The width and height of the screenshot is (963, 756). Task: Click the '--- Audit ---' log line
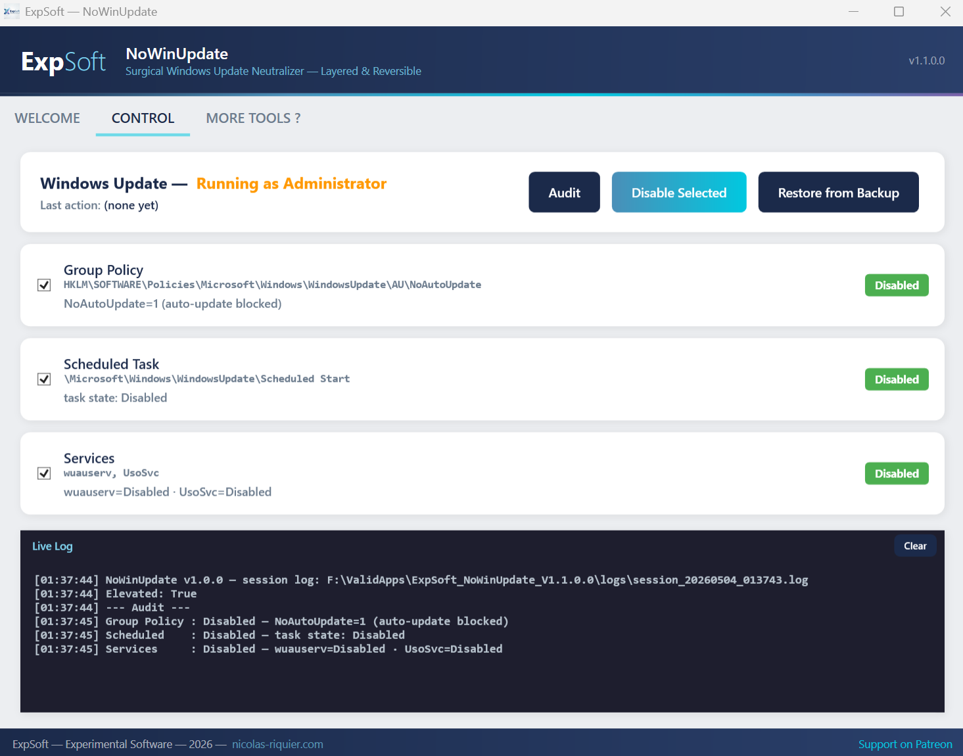click(x=112, y=607)
